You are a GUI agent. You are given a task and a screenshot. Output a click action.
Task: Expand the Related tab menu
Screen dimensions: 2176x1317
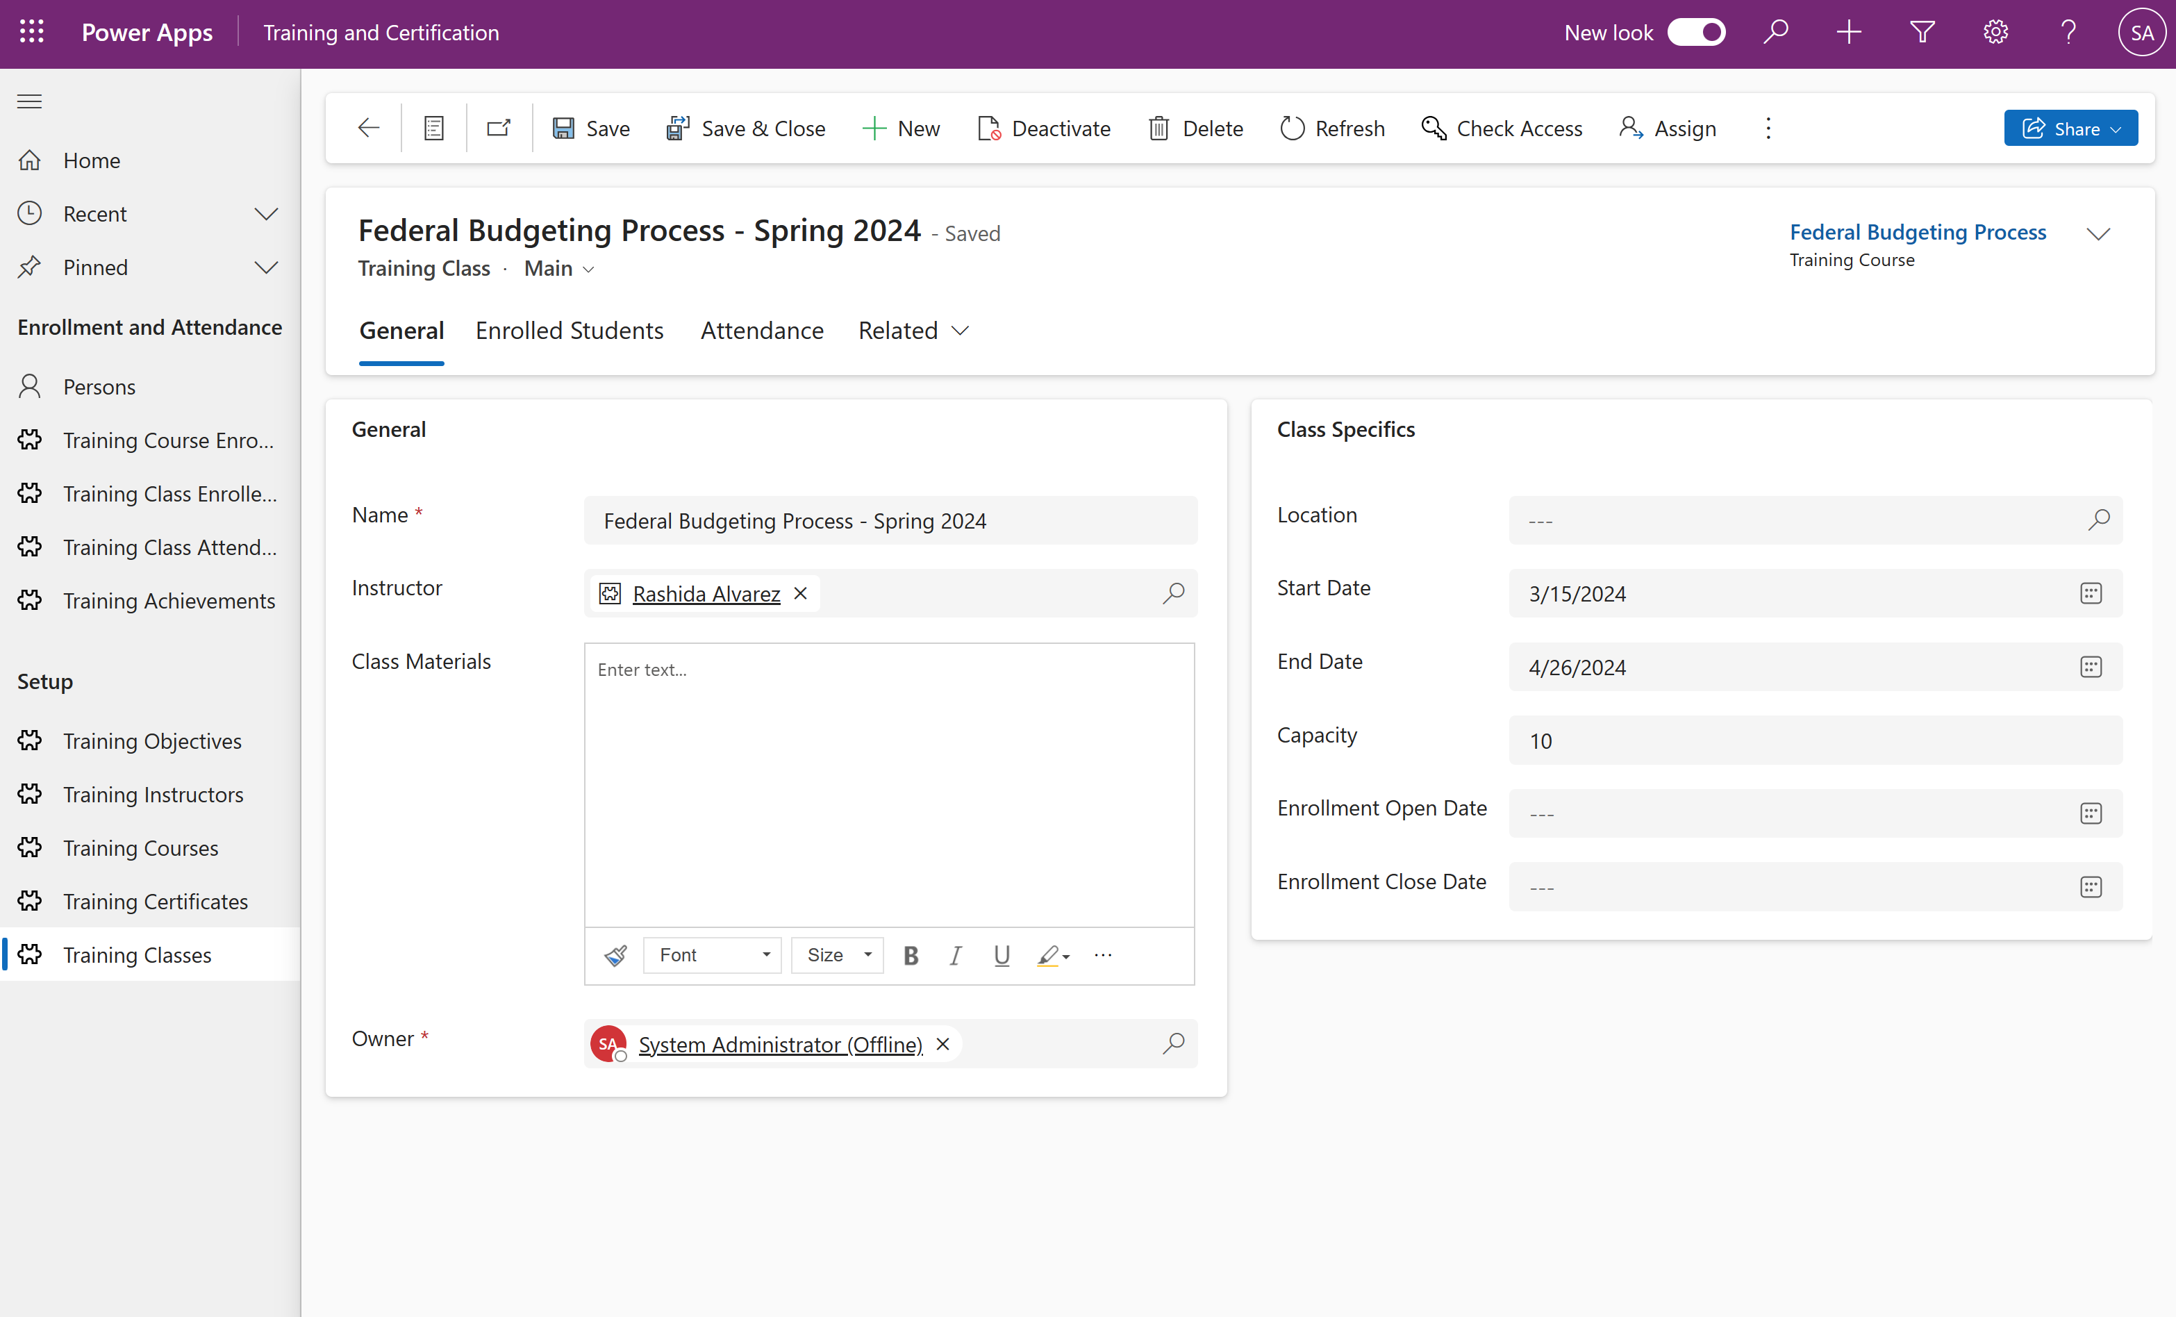[x=913, y=331]
